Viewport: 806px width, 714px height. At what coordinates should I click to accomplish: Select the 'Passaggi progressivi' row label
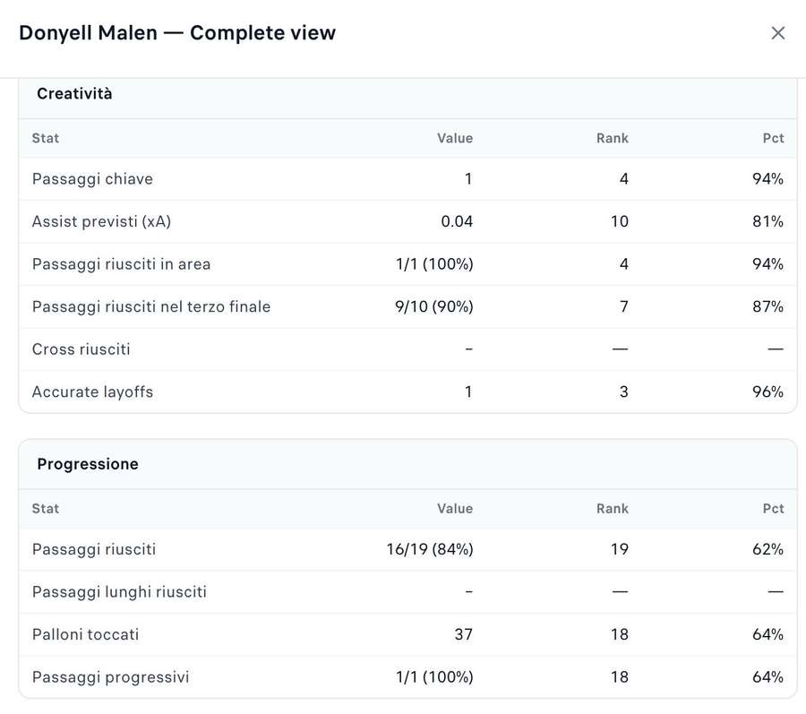point(110,677)
